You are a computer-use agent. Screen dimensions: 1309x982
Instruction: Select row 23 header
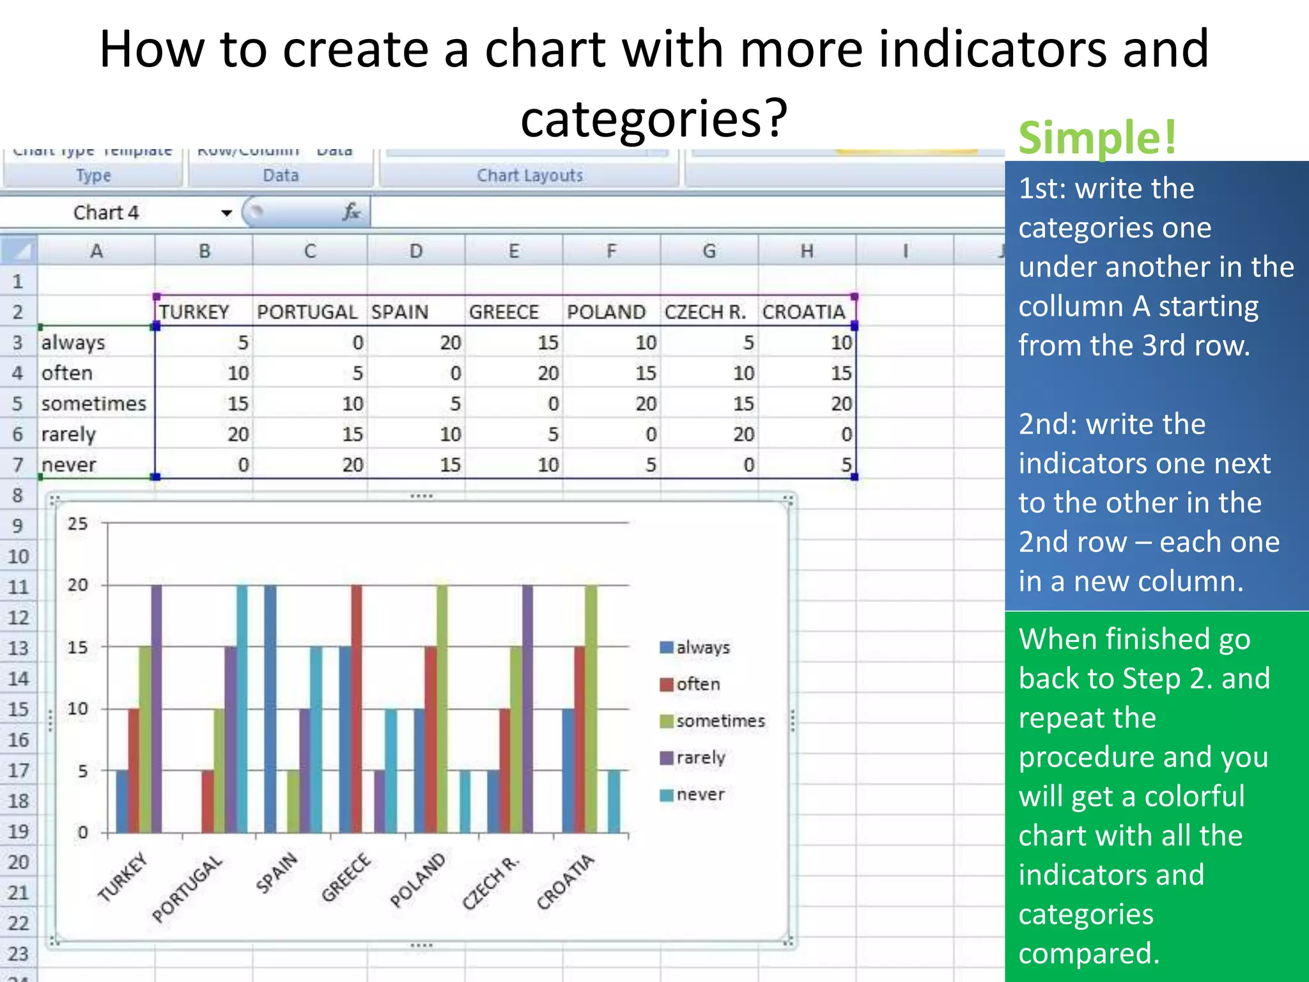(18, 954)
